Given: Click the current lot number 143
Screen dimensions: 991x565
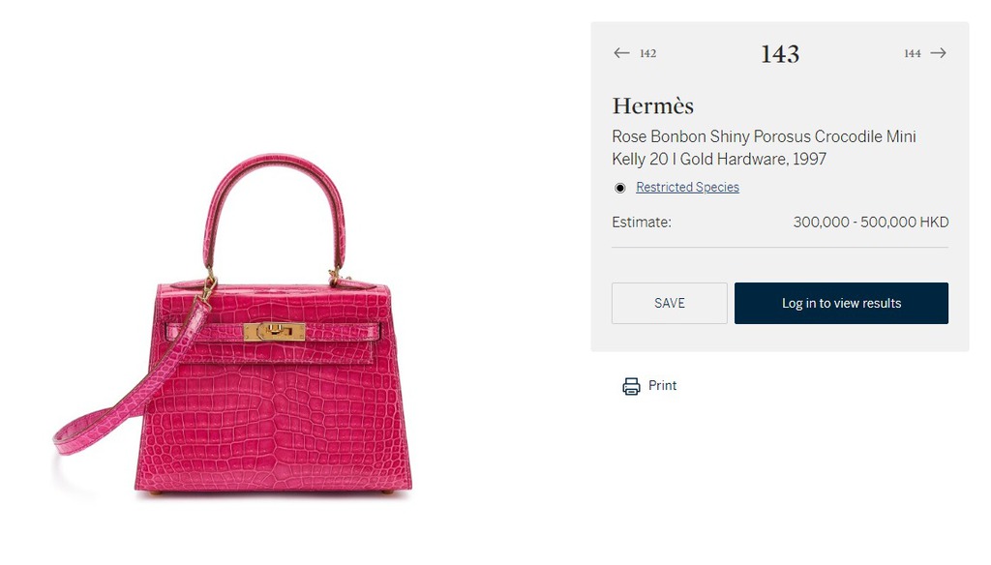Looking at the screenshot, I should click(780, 54).
